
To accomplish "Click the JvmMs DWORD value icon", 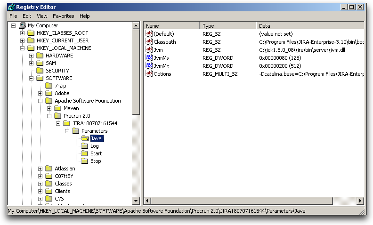I will coord(149,58).
